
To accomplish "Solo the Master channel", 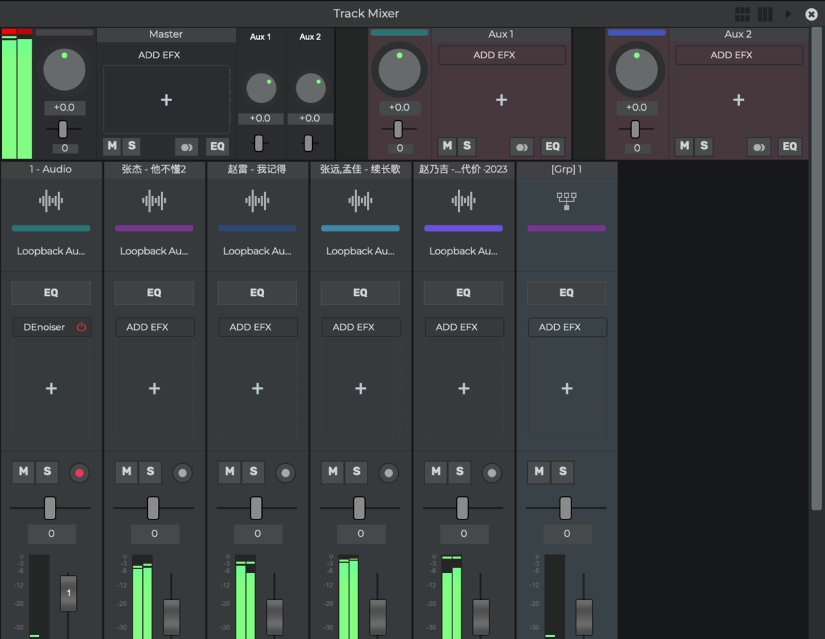I will pos(131,146).
